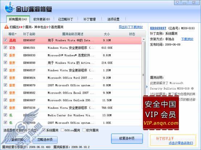Screen dimensions: 201x150
Task: Enable the 软件漏洞 filter checkbox
Action: (84, 130)
